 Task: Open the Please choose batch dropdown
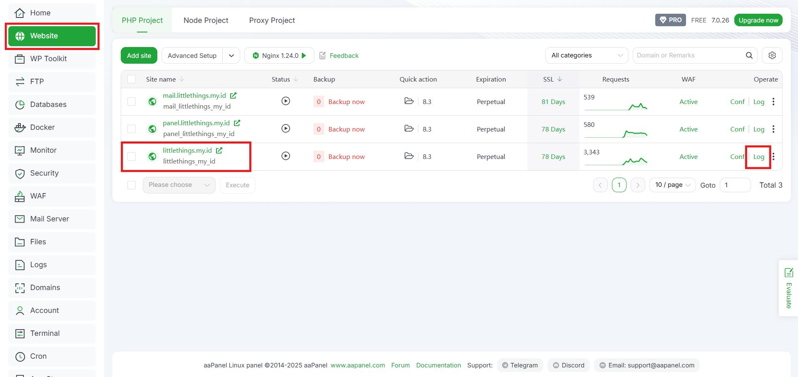pyautogui.click(x=179, y=185)
